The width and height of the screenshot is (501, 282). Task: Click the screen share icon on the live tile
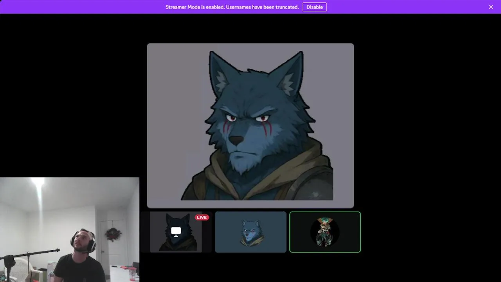176,232
